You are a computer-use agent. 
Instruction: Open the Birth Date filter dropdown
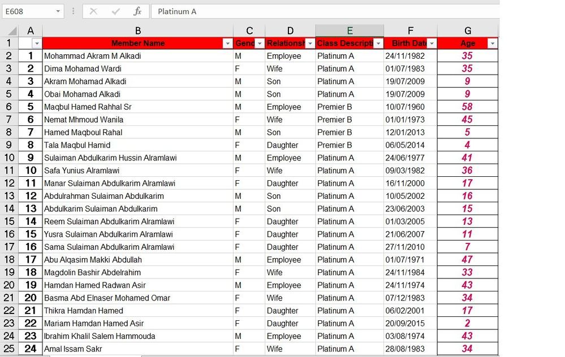pyautogui.click(x=431, y=43)
